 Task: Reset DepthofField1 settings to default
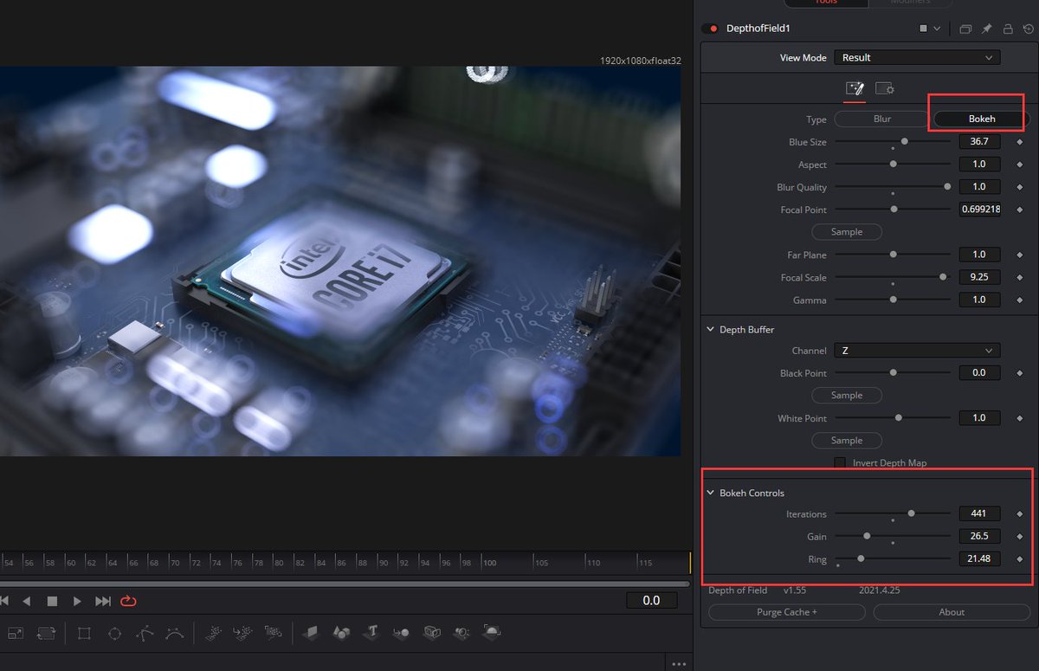pyautogui.click(x=1028, y=29)
